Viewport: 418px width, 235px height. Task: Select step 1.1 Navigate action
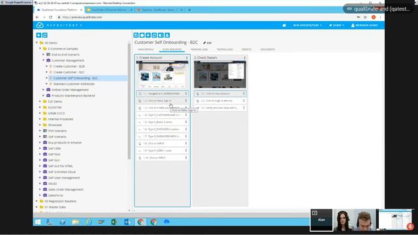point(162,93)
